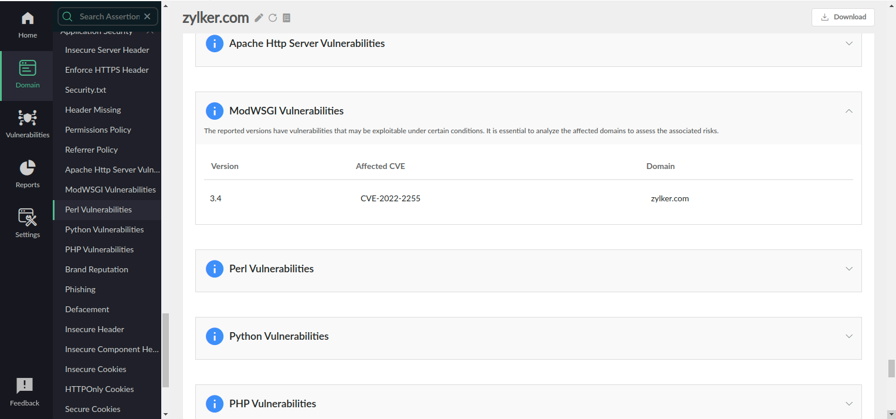Expand the Perl Vulnerabilities section chevron
Viewport: 896px width, 419px height.
tap(849, 269)
